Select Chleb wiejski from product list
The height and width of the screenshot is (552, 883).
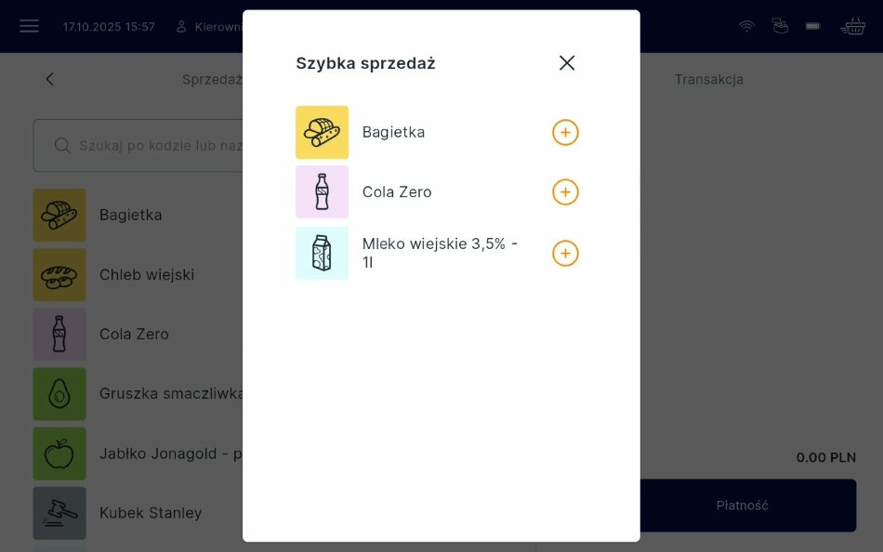147,275
